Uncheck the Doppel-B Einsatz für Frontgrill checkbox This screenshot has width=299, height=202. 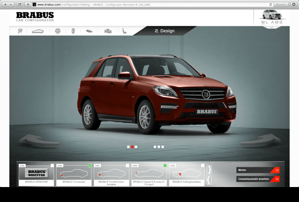(165, 166)
